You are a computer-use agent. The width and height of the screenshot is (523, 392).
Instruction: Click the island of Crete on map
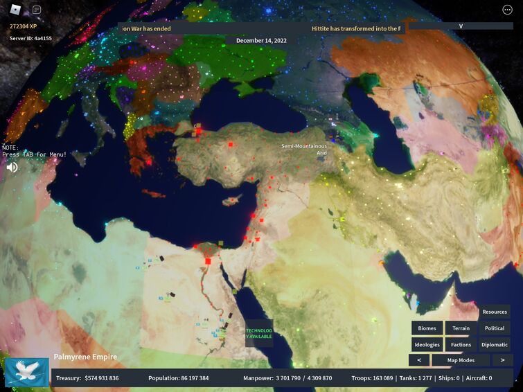(154, 193)
